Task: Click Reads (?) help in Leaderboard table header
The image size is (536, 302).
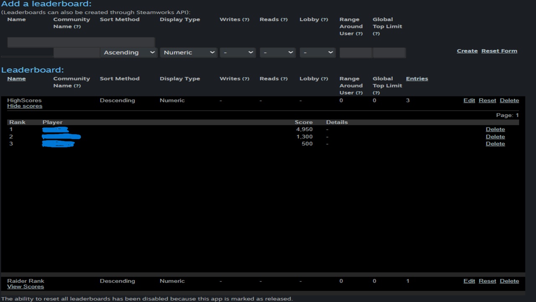Action: [x=284, y=79]
